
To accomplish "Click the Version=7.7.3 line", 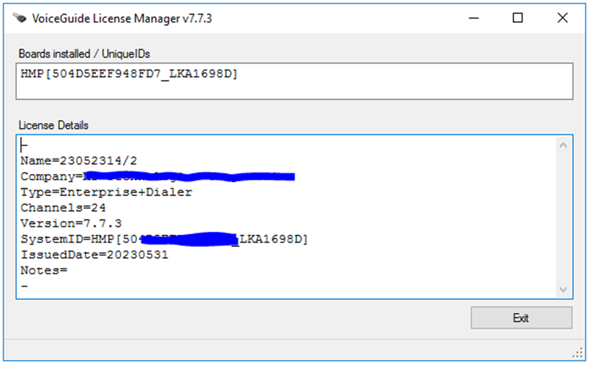I will tap(71, 223).
